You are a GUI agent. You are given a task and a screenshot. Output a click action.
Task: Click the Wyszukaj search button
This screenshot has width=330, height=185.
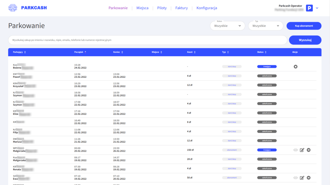point(305,40)
